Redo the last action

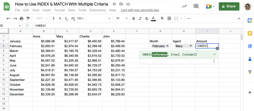pyautogui.click(x=15, y=18)
